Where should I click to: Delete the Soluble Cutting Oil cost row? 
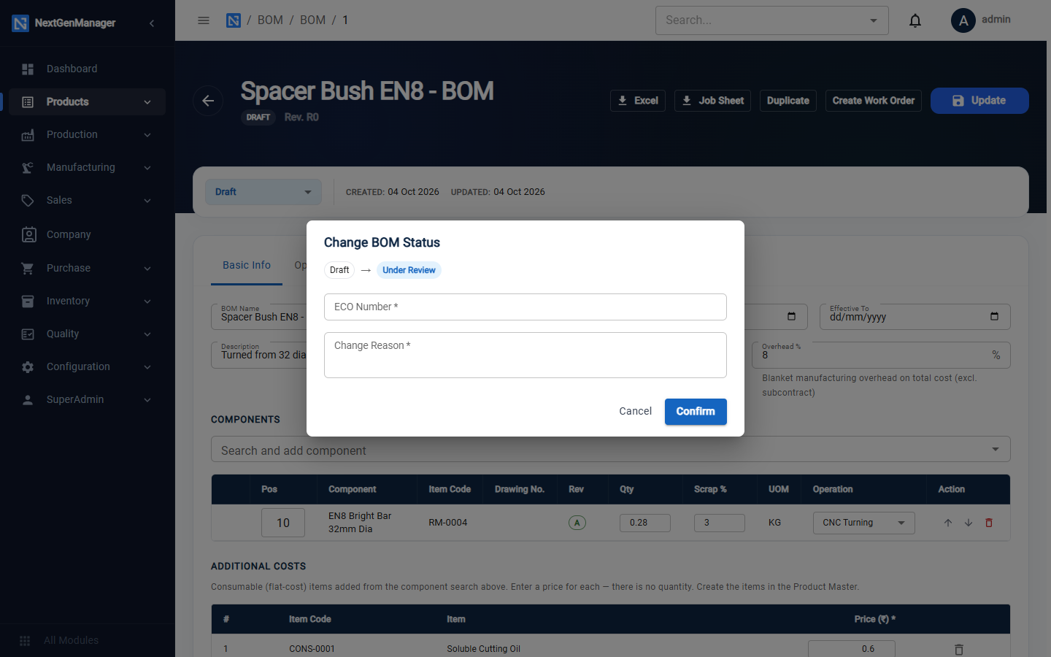coord(959,649)
